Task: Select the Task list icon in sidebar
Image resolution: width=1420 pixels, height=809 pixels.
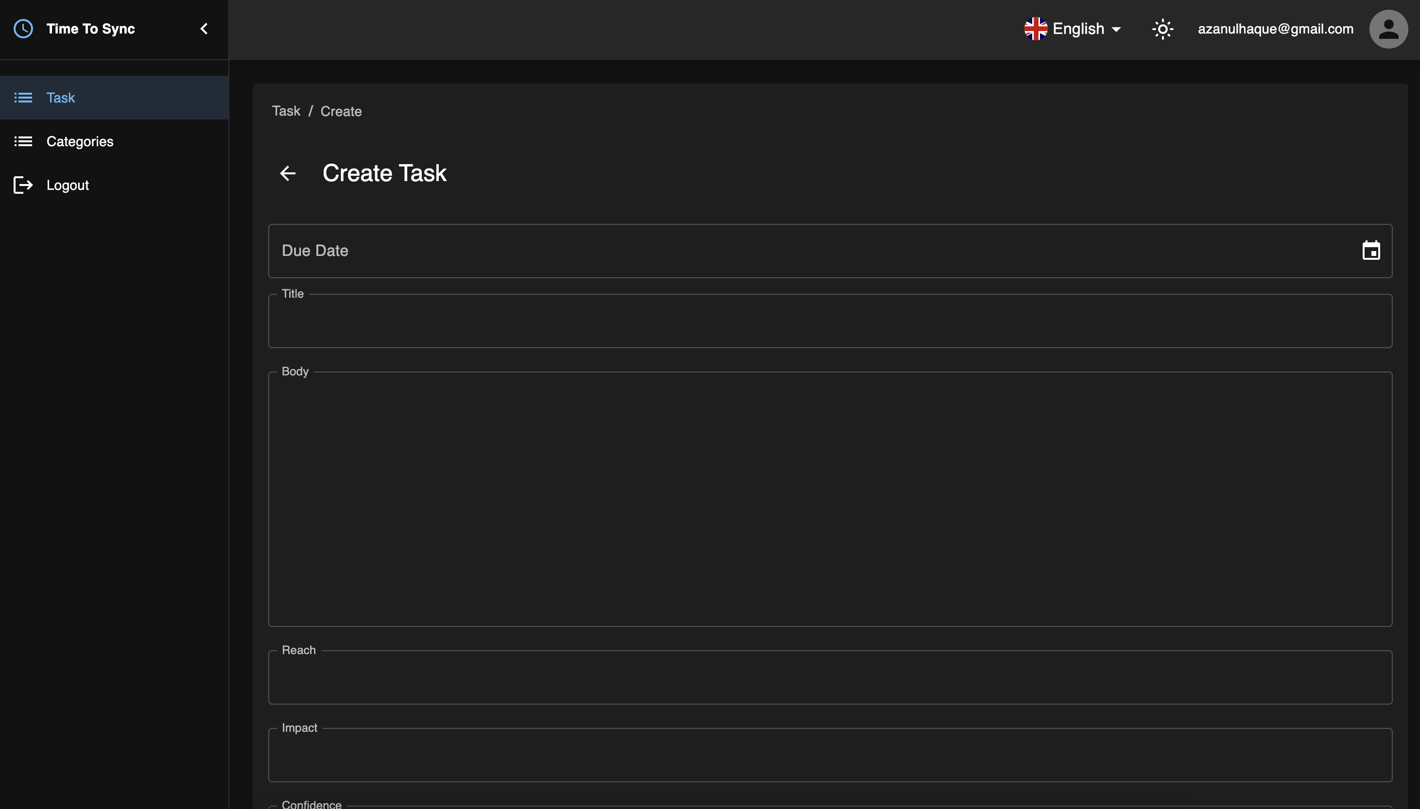Action: [x=23, y=97]
